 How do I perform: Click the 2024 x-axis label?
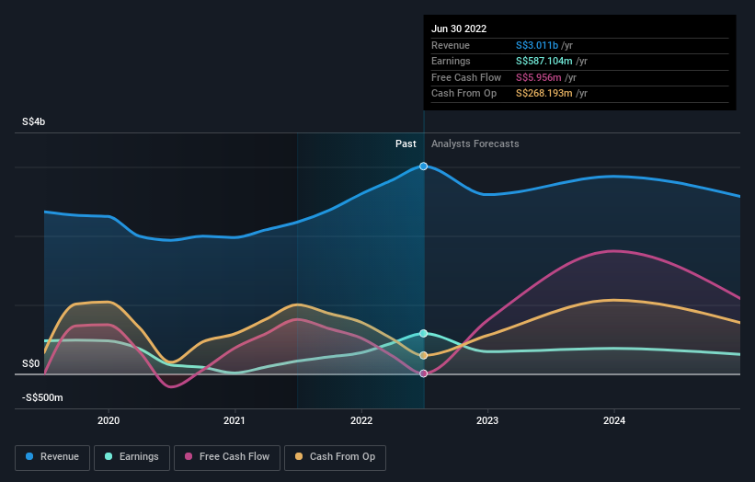(614, 420)
